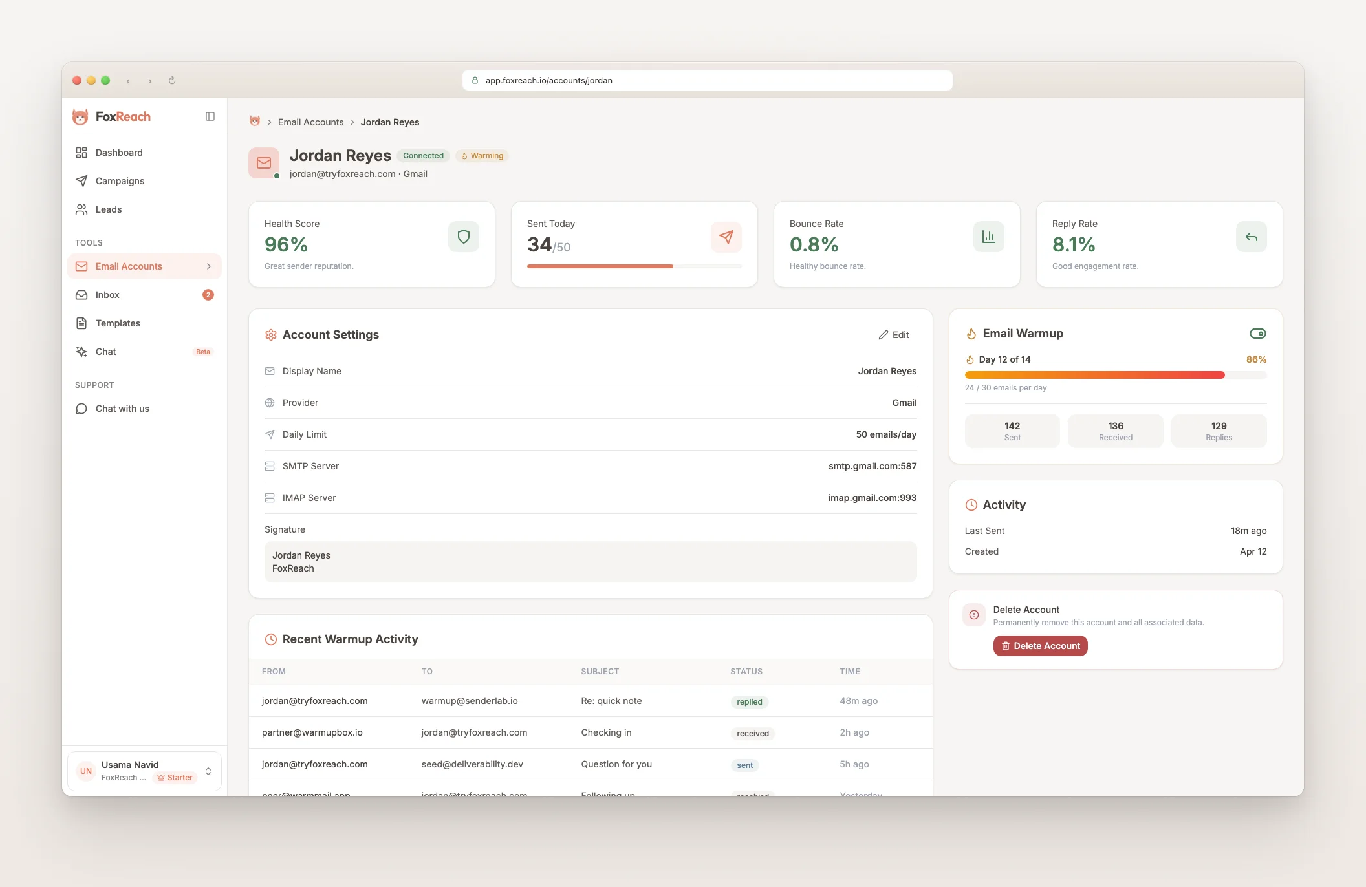Go to Templates in the sidebar

pos(118,323)
